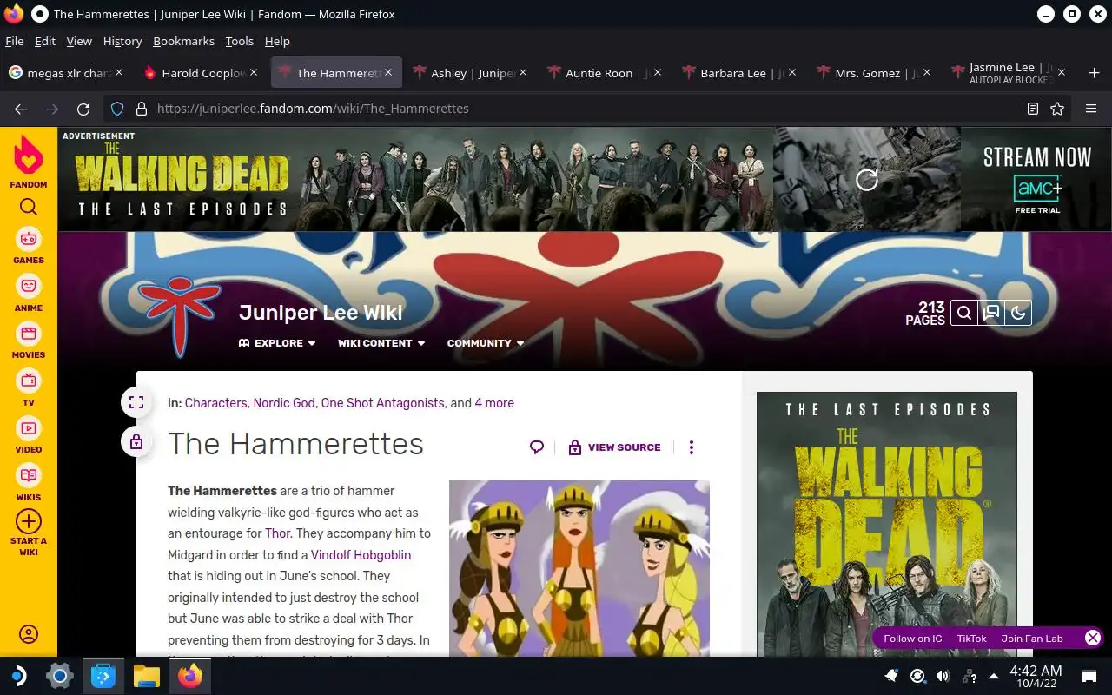Switch to the Jasmine Lee tab
Screen dimensions: 1112x695
[1009, 73]
